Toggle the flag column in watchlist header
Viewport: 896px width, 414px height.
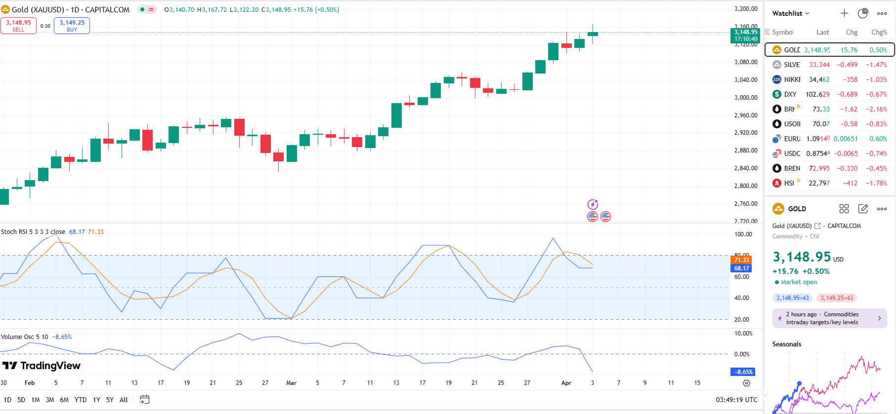coord(768,32)
